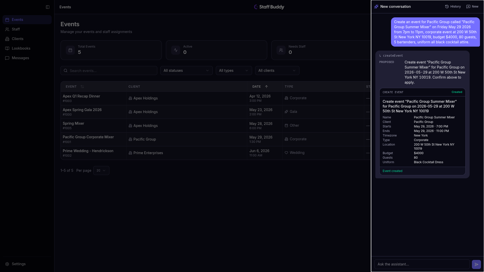
Task: Click the CLIENT column header
Action: pos(134,87)
